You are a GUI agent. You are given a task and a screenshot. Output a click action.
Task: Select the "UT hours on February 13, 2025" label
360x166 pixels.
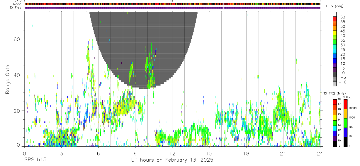click(x=172, y=160)
